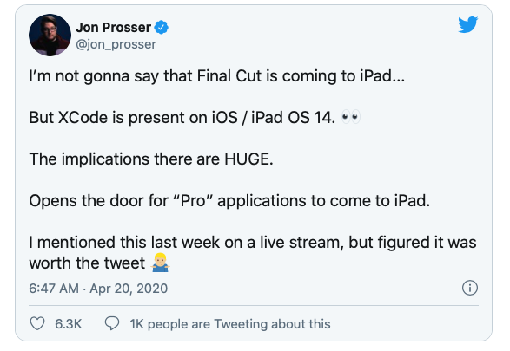Visit the @jon_prosser handle
Screen dimensions: 510x351
pos(116,44)
